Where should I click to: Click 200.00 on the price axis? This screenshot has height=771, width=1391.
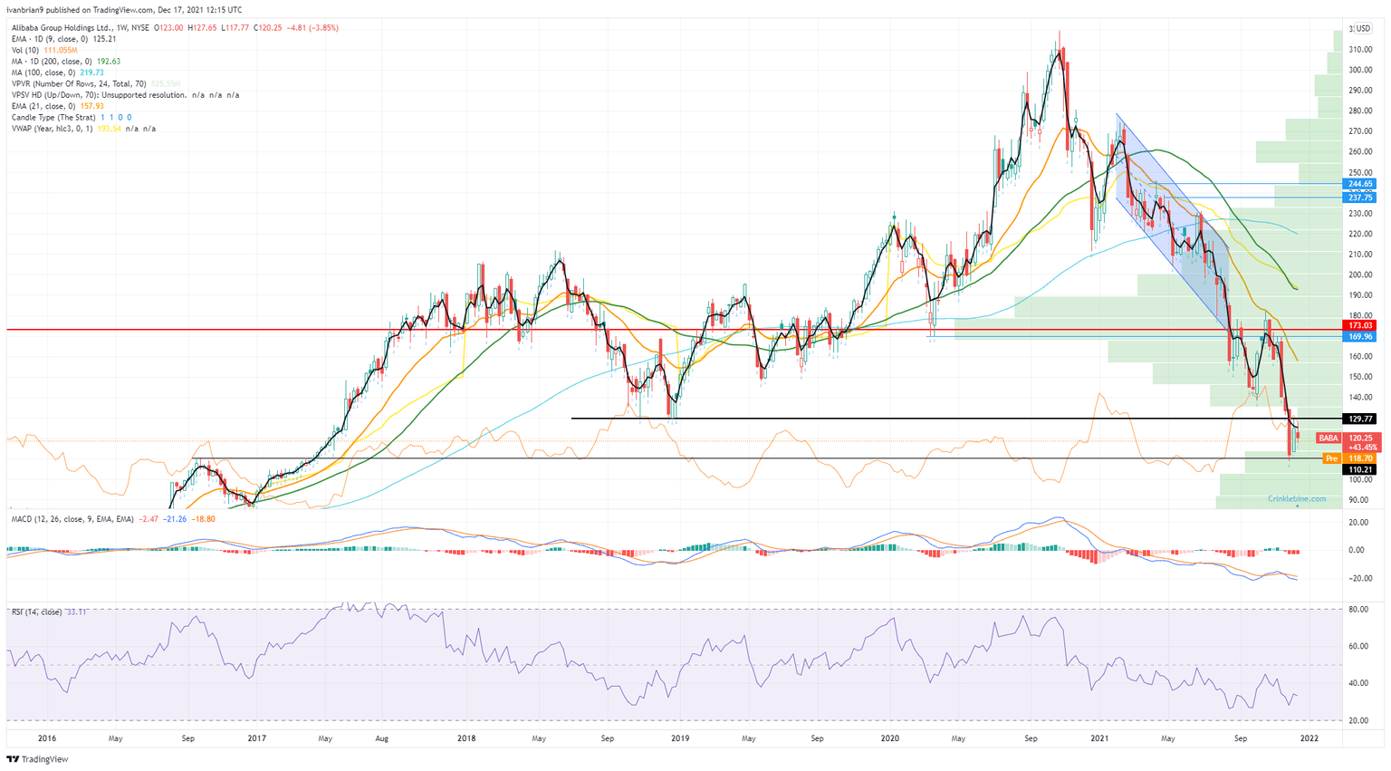coord(1361,275)
